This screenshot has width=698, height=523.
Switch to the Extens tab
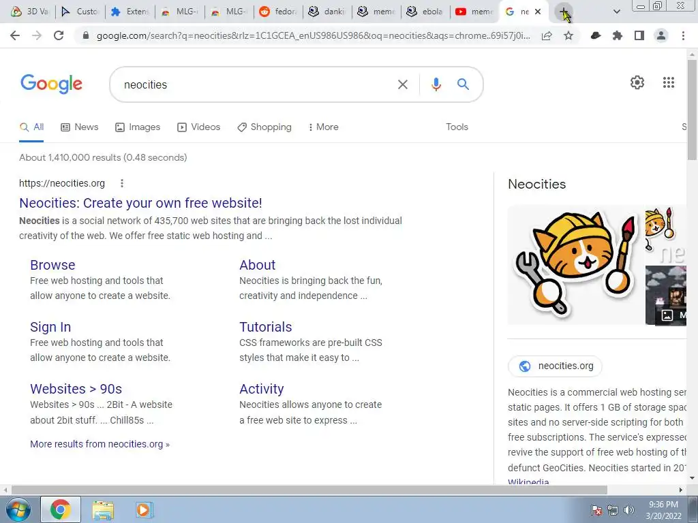tap(130, 12)
